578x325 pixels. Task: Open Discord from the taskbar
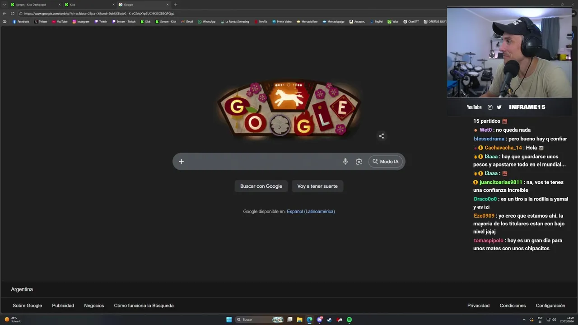319,320
